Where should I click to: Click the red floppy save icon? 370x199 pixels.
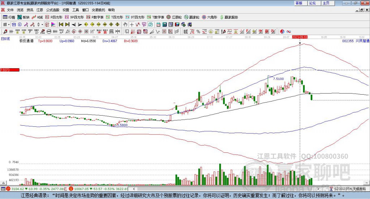[x=177, y=25]
